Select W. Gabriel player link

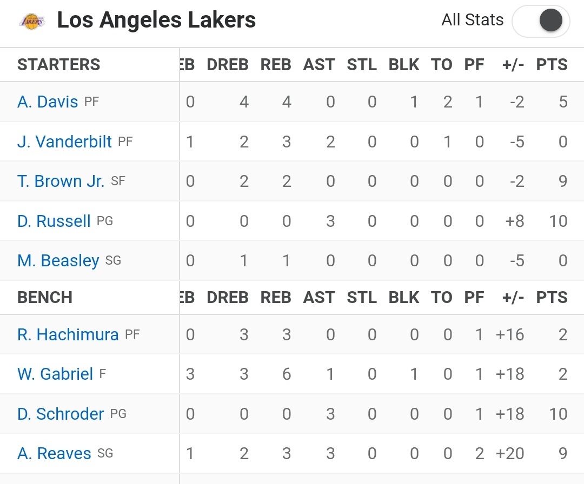point(55,374)
